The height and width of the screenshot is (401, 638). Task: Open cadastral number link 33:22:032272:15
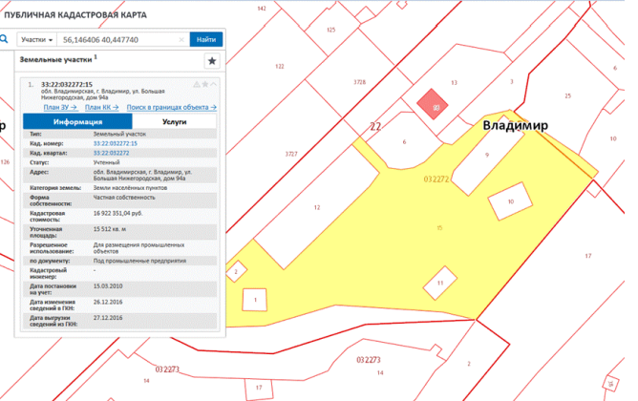pos(116,143)
